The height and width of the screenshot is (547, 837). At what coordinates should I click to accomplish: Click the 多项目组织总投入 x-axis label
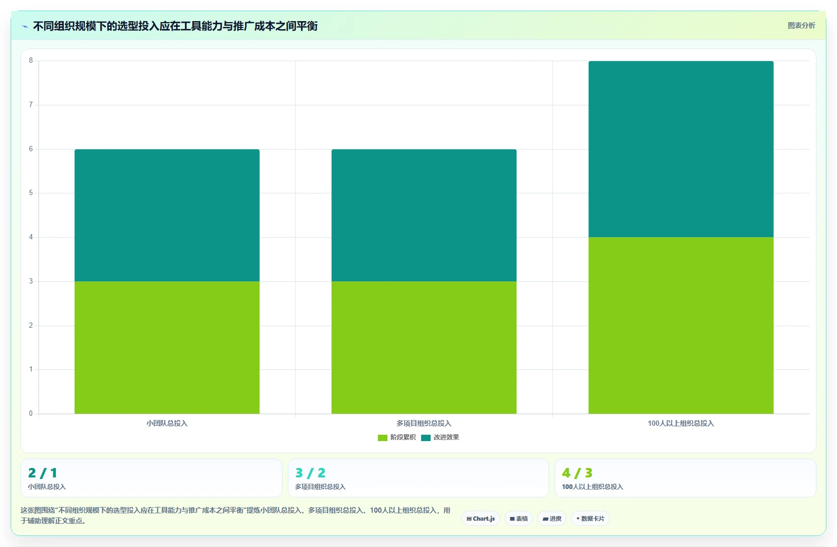(x=424, y=423)
